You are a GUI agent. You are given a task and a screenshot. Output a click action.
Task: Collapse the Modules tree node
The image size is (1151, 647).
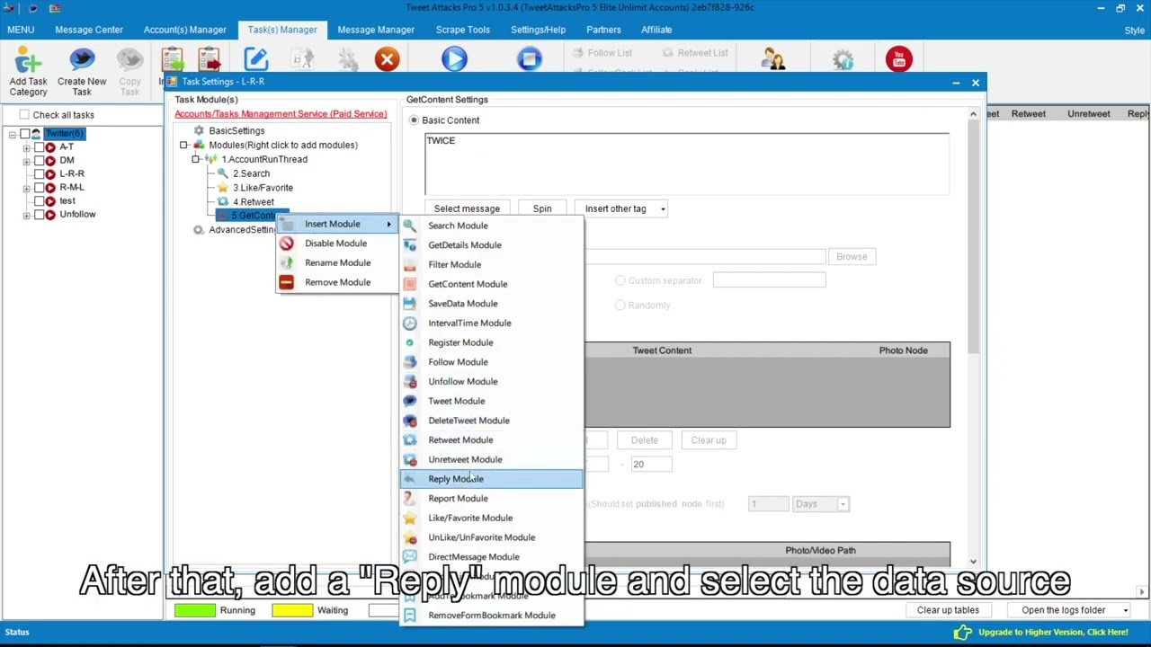tap(183, 146)
